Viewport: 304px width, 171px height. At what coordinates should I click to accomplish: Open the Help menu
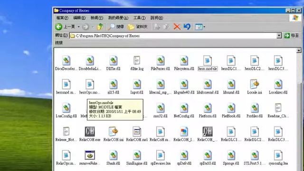(x=157, y=18)
